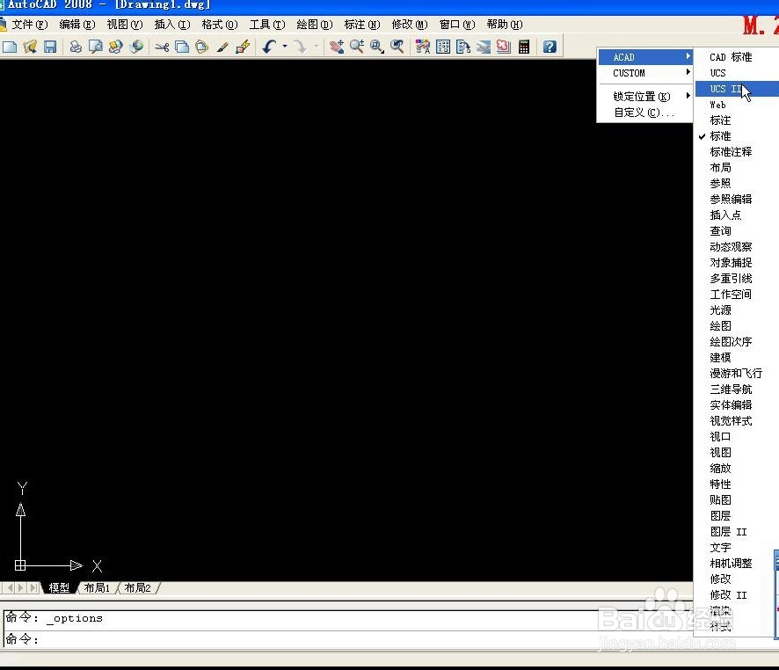Open the QuickCalc calculator icon
The height and width of the screenshot is (670, 779).
click(524, 47)
